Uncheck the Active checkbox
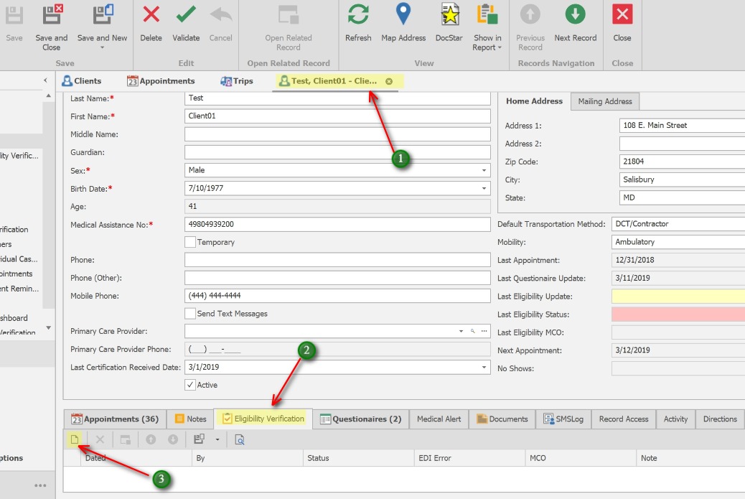745x499 pixels. 191,384
